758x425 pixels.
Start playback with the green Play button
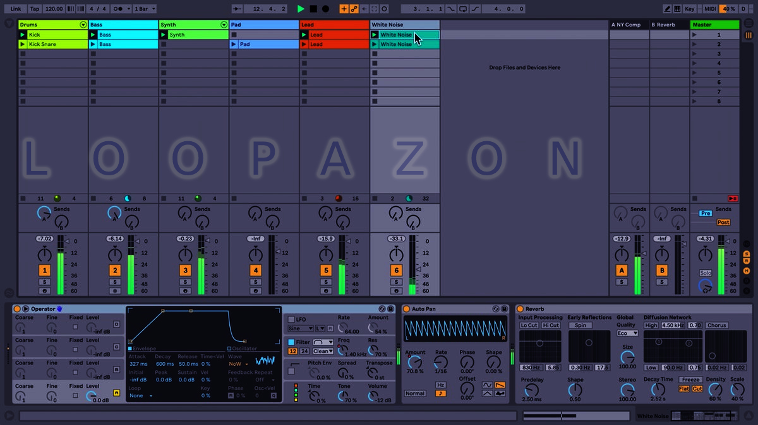[301, 9]
